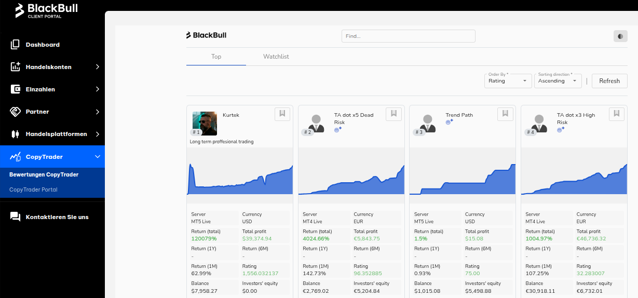Click the Refresh button
638x298 pixels.
click(x=609, y=81)
